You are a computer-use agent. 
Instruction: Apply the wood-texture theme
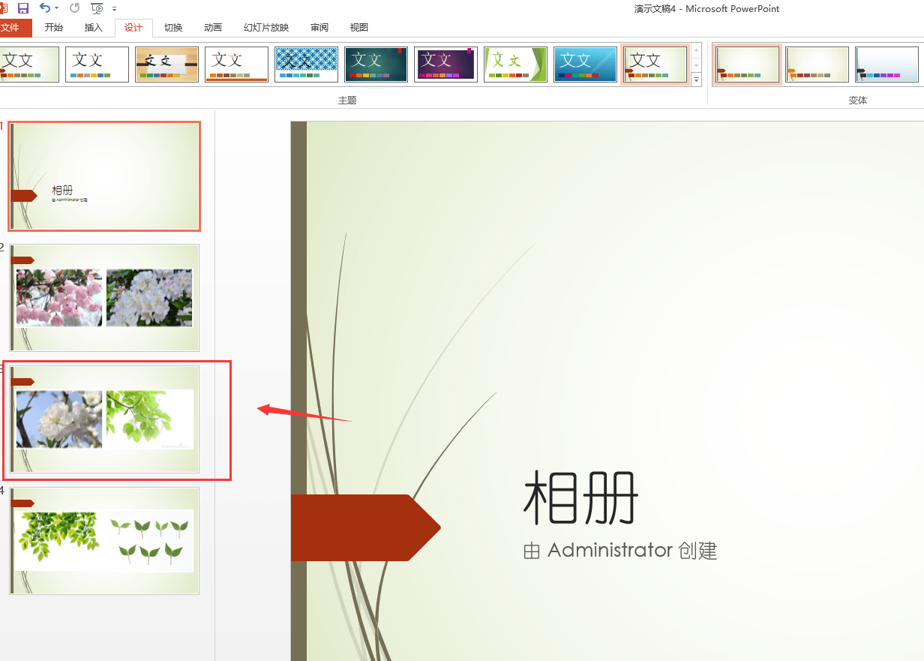(x=166, y=65)
